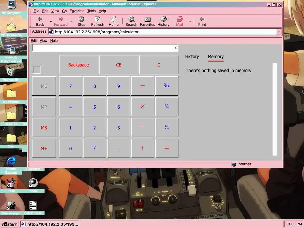
Task: Open the Tools menu
Action: click(91, 11)
